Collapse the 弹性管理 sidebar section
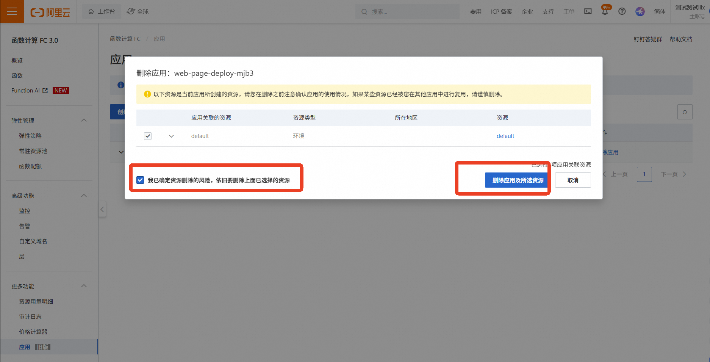The height and width of the screenshot is (362, 710). [84, 121]
